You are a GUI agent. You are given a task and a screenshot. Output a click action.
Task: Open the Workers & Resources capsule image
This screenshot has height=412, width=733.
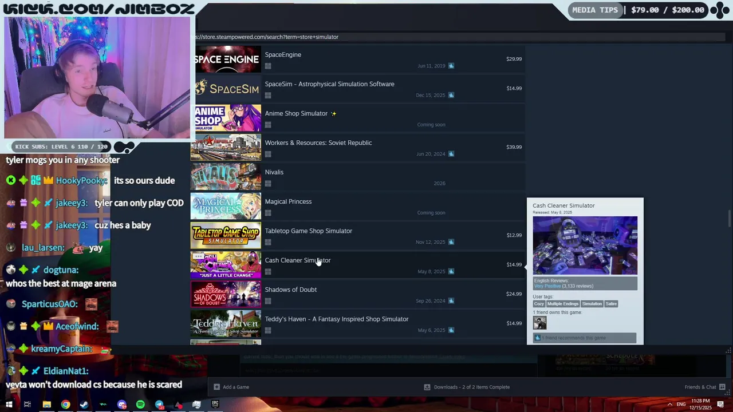pyautogui.click(x=226, y=147)
